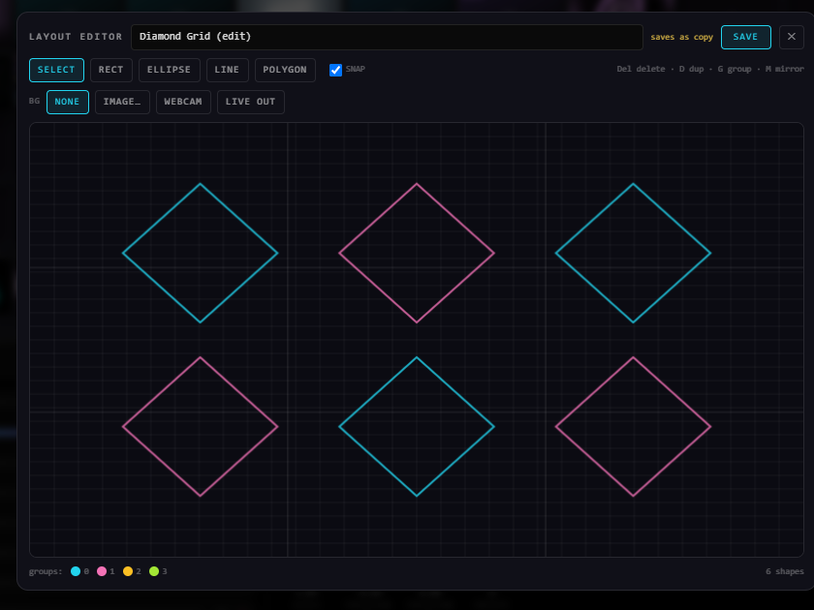Pick the LINE drawing tool
Viewport: 814px width, 610px height.
228,70
